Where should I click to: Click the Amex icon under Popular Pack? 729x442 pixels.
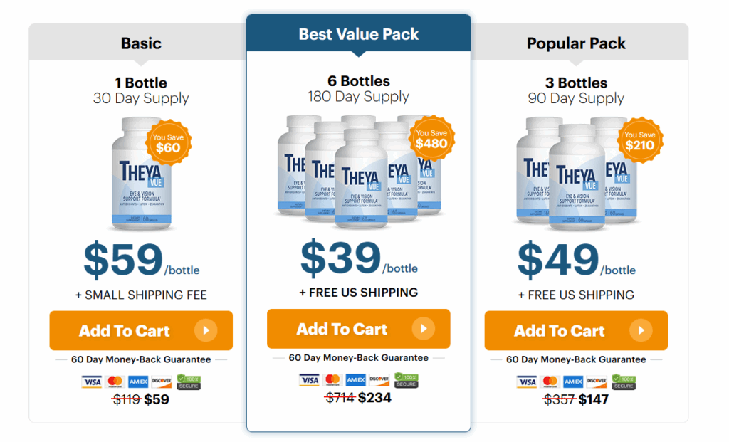click(573, 382)
